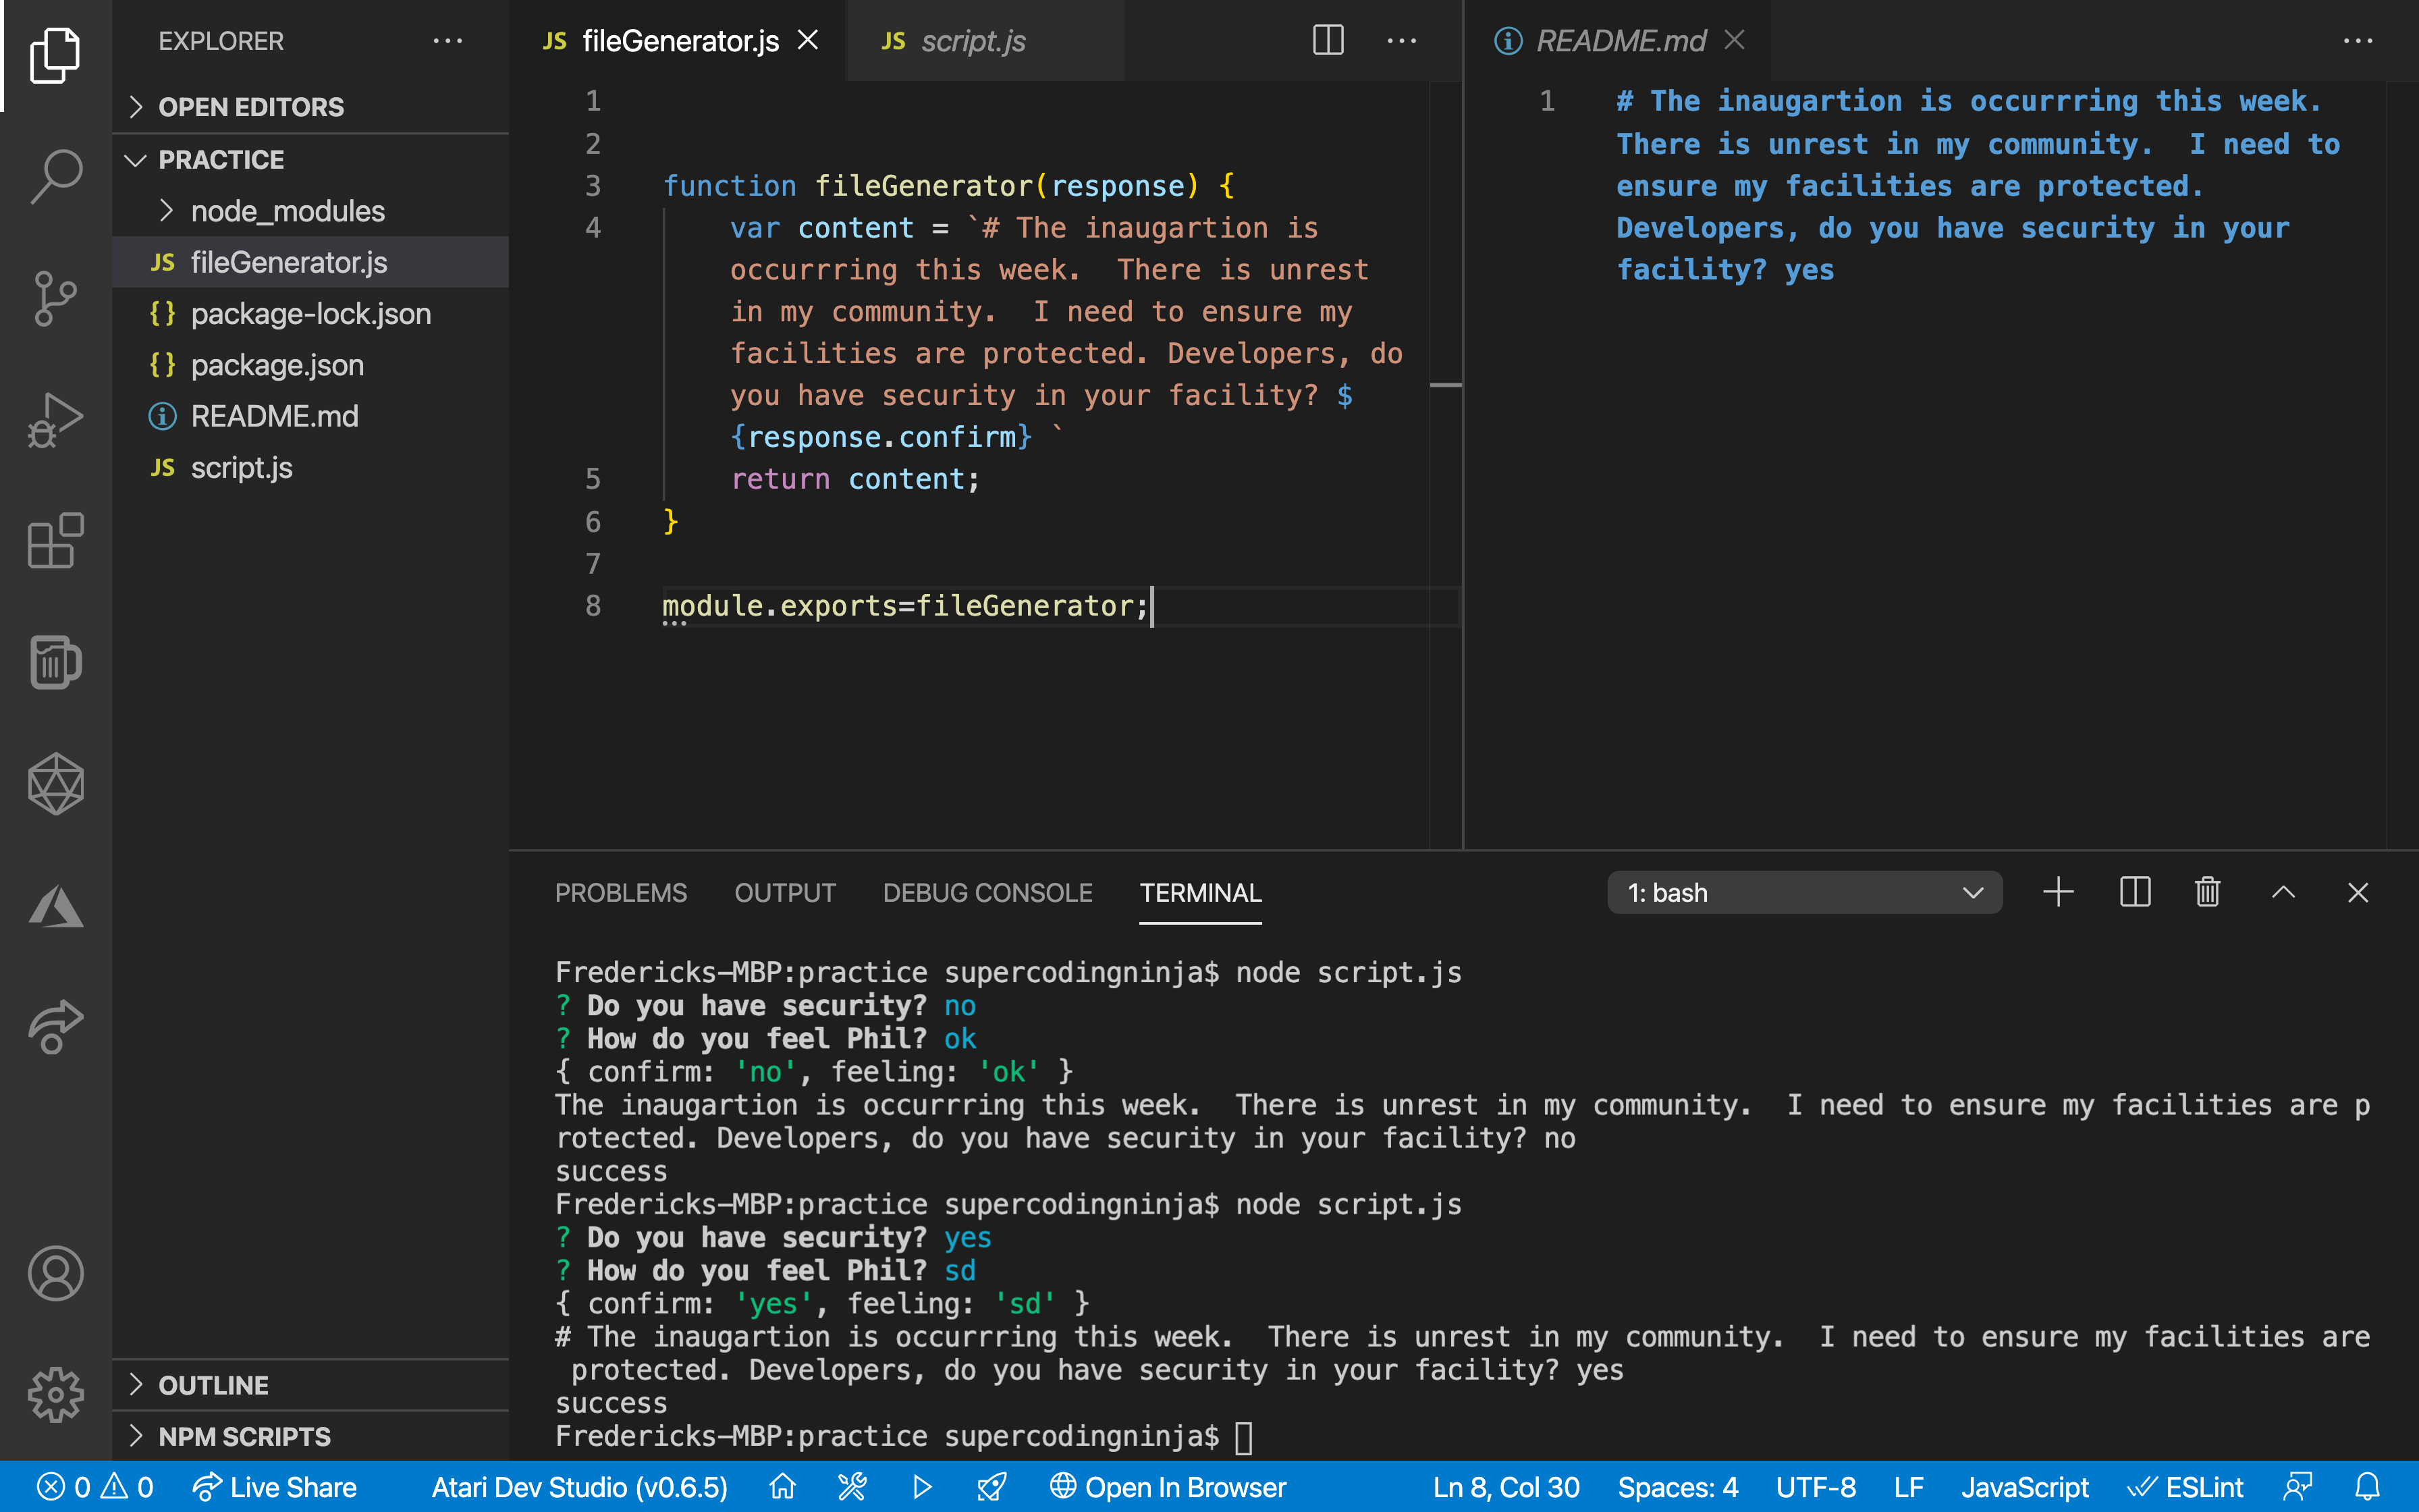Viewport: 2419px width, 1512px height.
Task: Kill the terminal with trash icon
Action: coord(2207,892)
